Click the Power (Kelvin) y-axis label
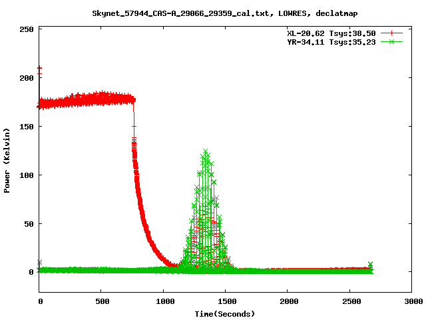 7,161
